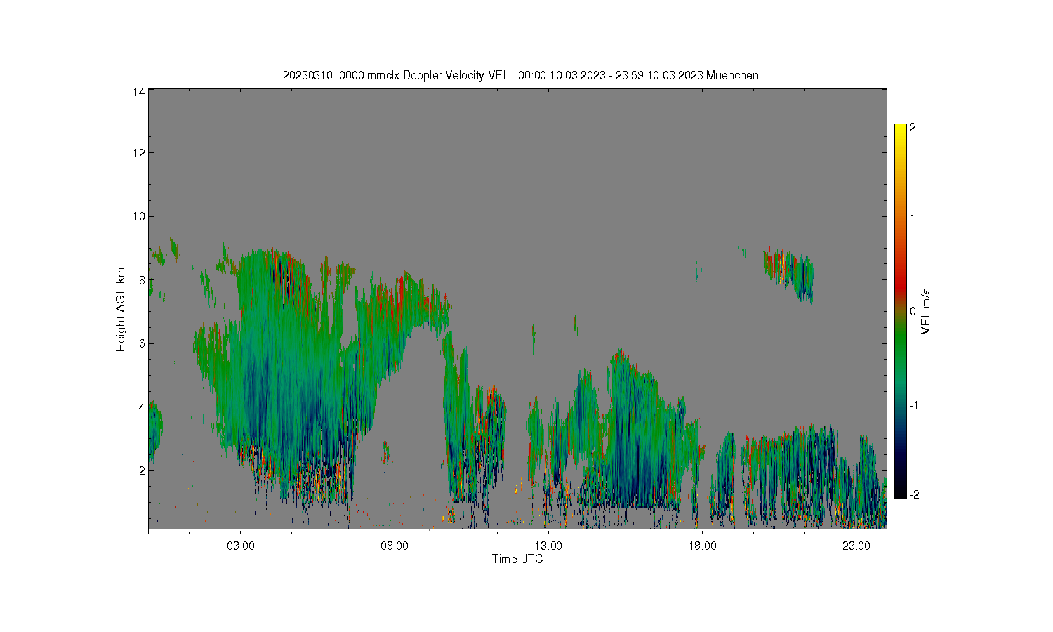Click the height axis value 8

click(142, 280)
